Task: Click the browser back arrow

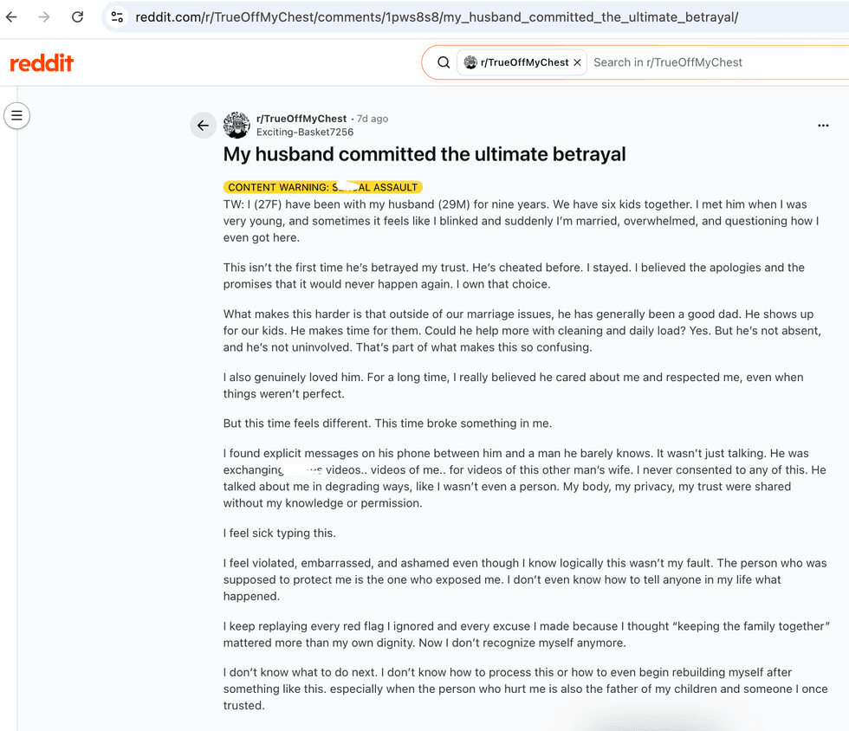Action: pos(11,16)
